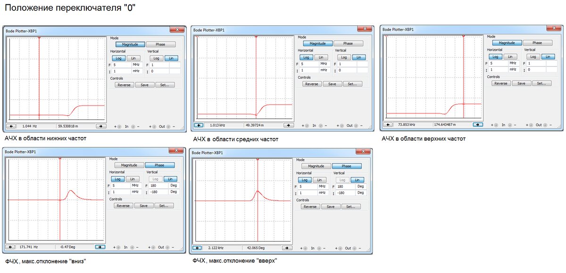This screenshot has height=273, width=566.
Task: Select Vertical Lin in 2.122 kHz plotter
Action: tap(357, 180)
